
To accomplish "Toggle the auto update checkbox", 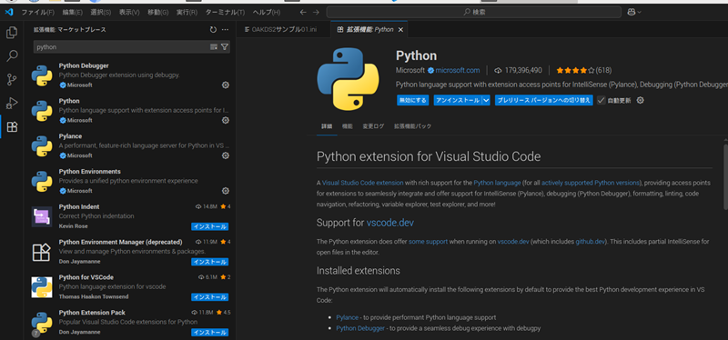I will point(602,100).
